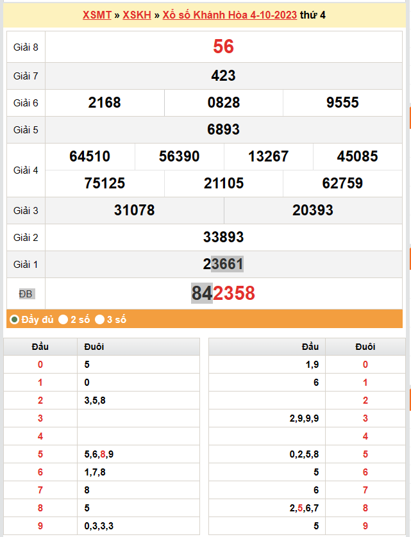This screenshot has height=537, width=411.
Task: Click the Giải 4 number 64510
Action: click(90, 156)
